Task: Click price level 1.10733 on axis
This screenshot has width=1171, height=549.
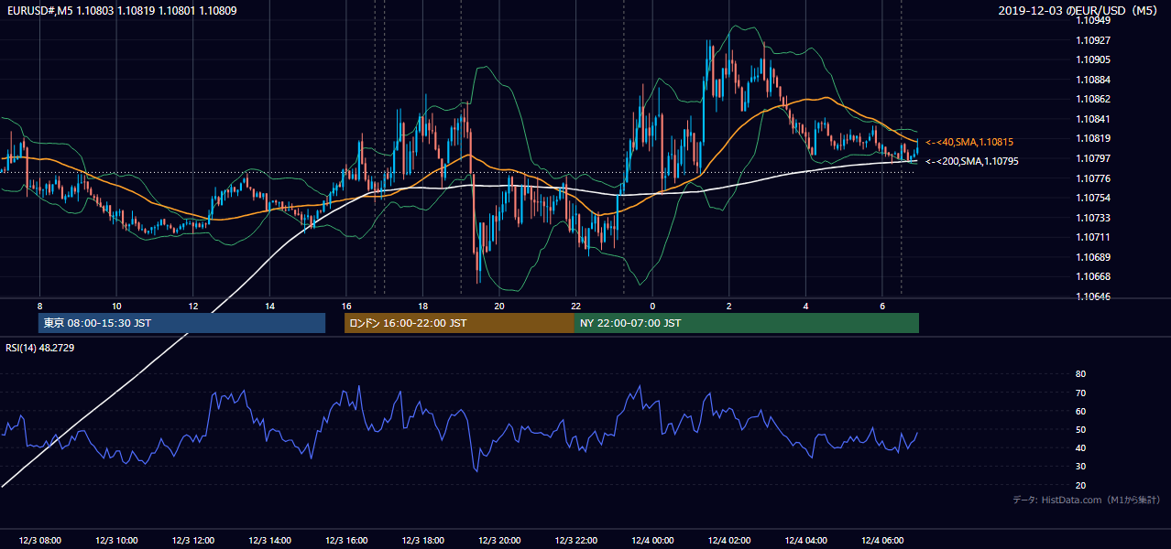Action: [x=1092, y=218]
